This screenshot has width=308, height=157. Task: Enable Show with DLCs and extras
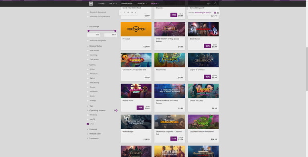coord(88,17)
